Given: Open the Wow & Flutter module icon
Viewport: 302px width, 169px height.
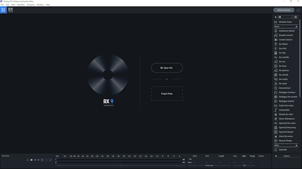Looking at the screenshot, I should [276, 141].
